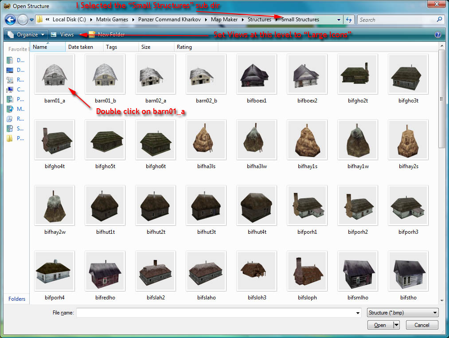Click the New Folder button

click(x=106, y=35)
